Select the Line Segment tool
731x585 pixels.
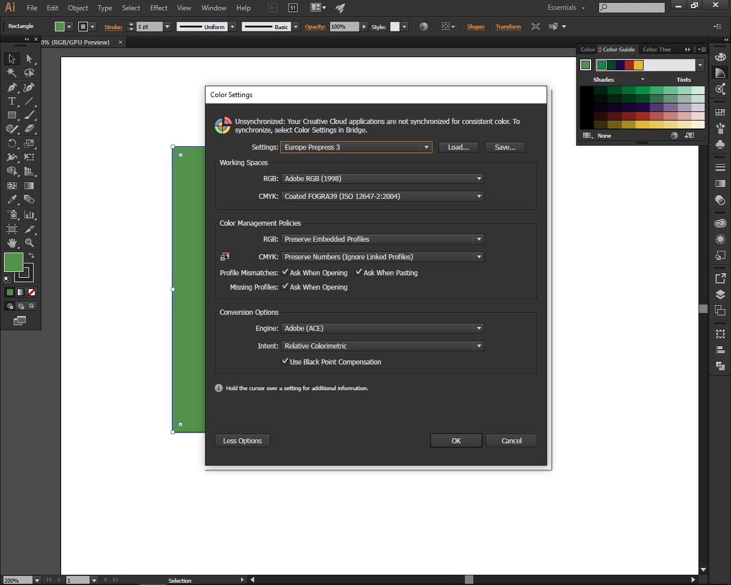coord(29,101)
